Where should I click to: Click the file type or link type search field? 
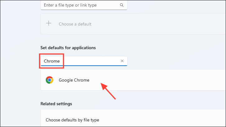[84, 5]
